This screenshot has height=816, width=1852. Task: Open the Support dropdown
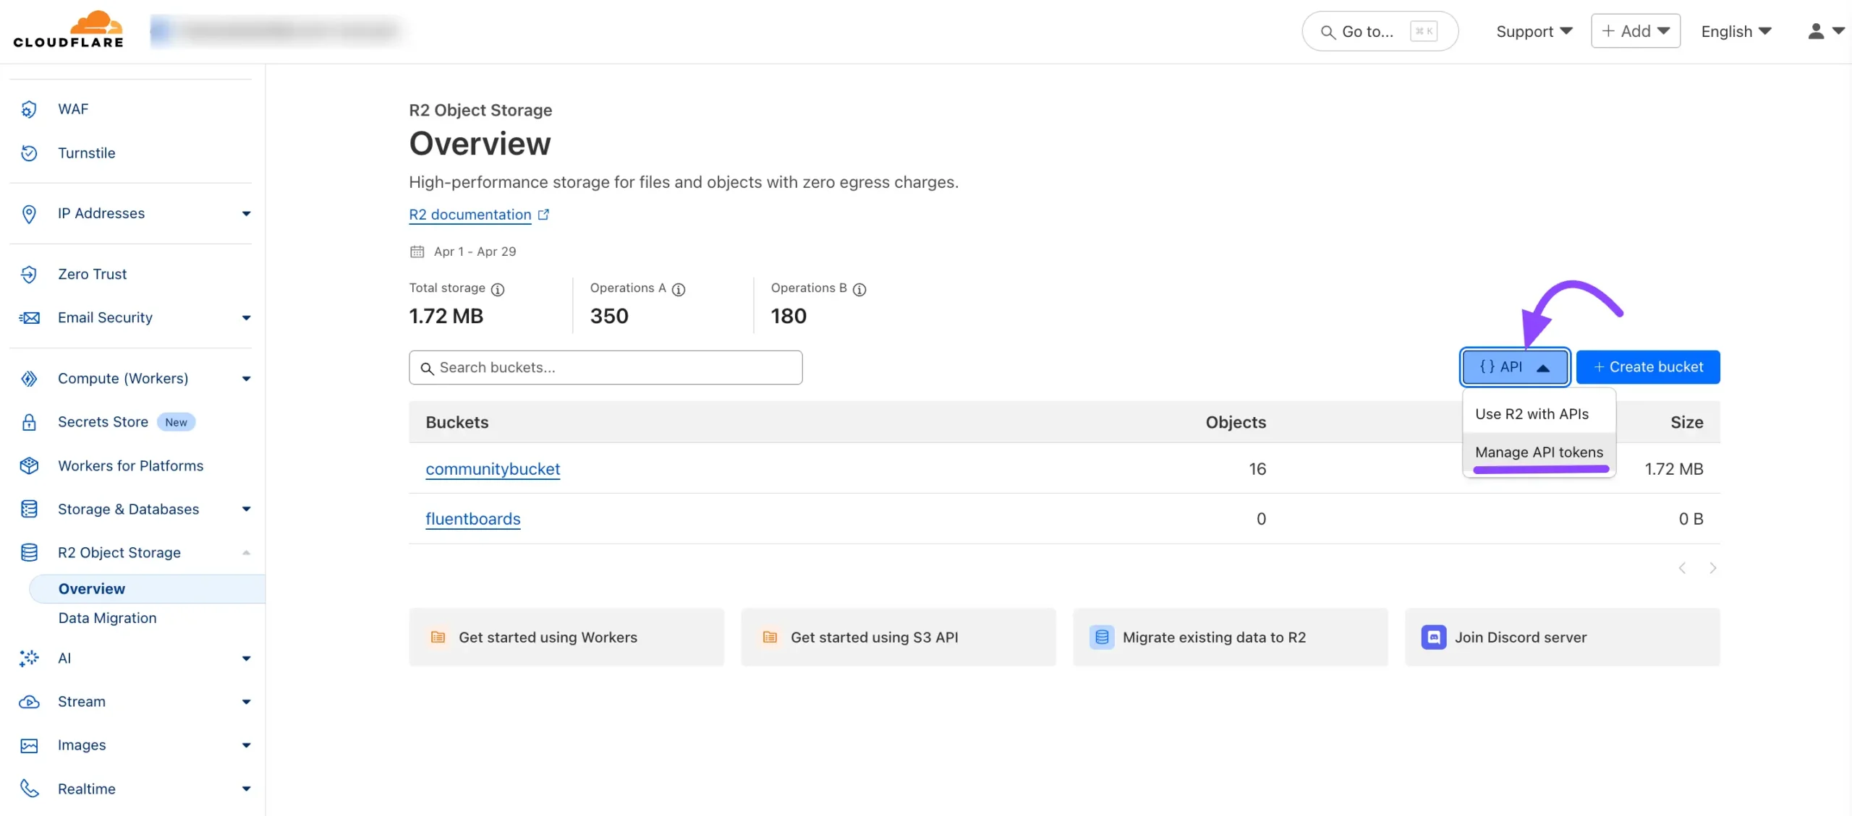tap(1534, 31)
